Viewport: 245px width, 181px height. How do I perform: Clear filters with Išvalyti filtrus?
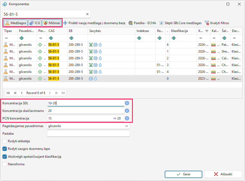coord(217,23)
